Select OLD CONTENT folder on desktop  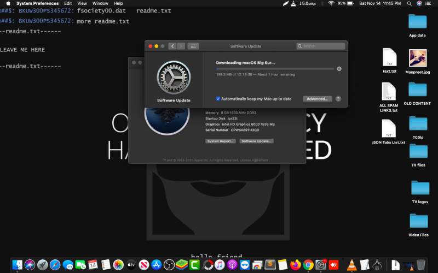click(x=417, y=93)
